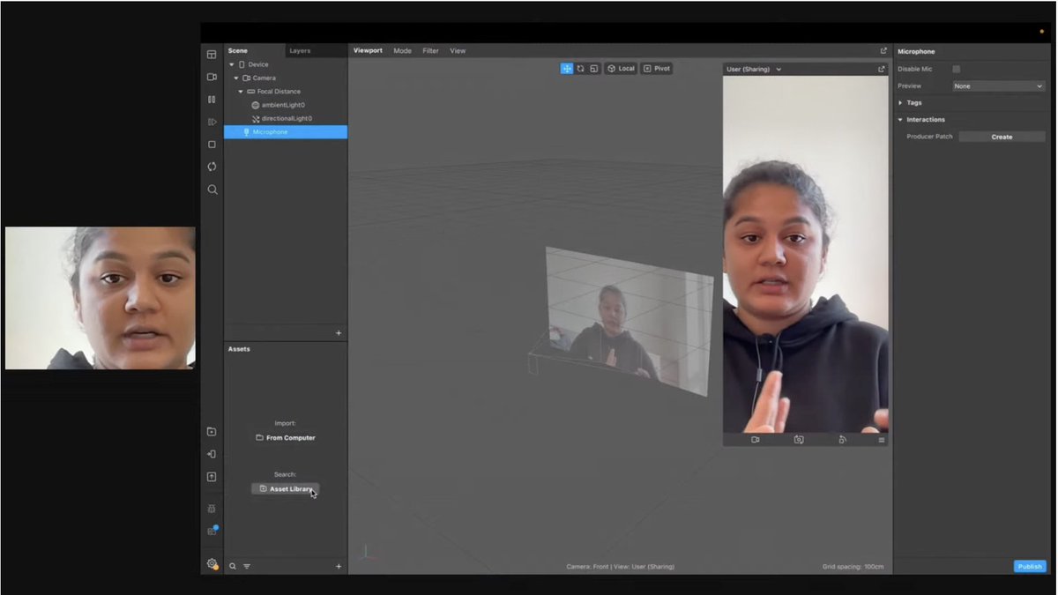Open search with magnifier icon in left toolbar
This screenshot has height=595, width=1058.
pyautogui.click(x=212, y=190)
